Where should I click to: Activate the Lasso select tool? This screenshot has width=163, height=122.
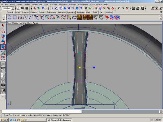3,31
